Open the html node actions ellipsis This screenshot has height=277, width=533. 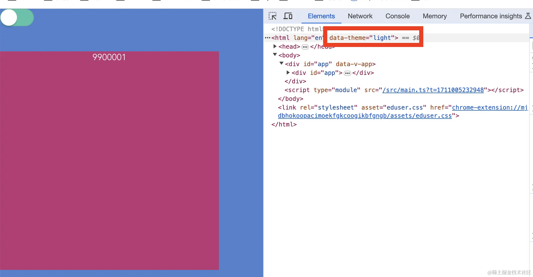268,38
